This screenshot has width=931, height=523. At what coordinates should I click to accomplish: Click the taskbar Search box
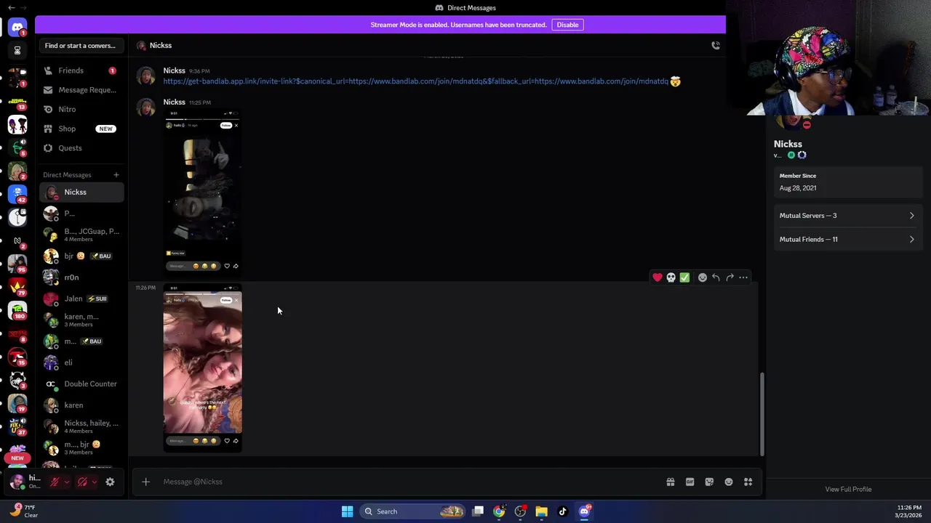pyautogui.click(x=412, y=511)
